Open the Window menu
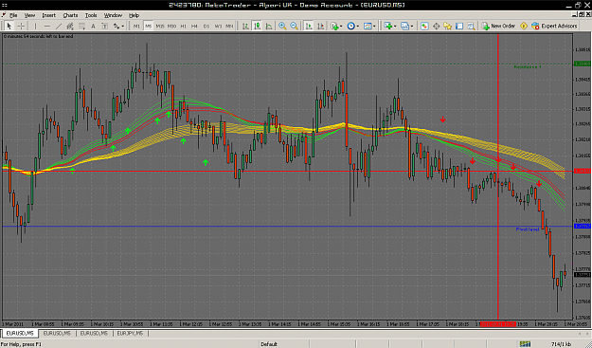Screen dimensions: 592x348 tap(113, 15)
